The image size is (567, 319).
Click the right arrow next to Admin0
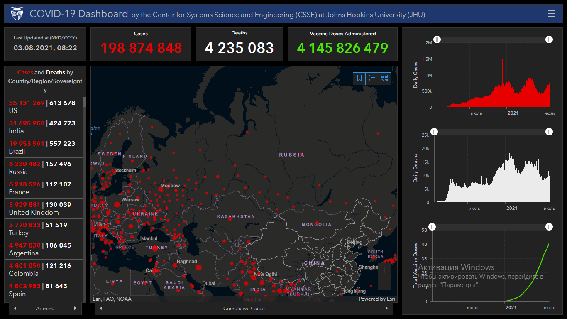pyautogui.click(x=75, y=308)
